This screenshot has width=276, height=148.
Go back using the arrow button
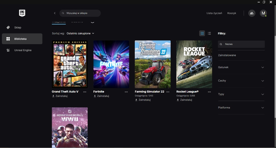55,13
